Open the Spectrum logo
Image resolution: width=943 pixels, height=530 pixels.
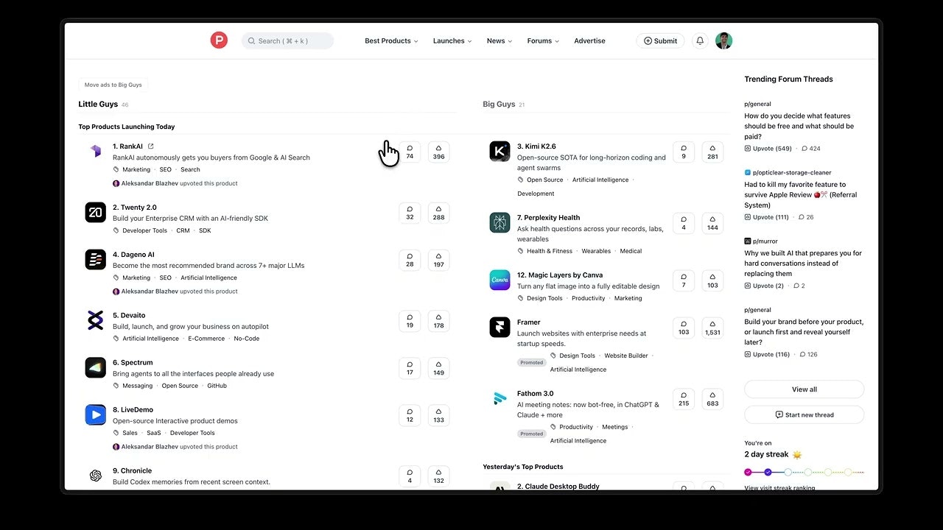click(x=96, y=367)
